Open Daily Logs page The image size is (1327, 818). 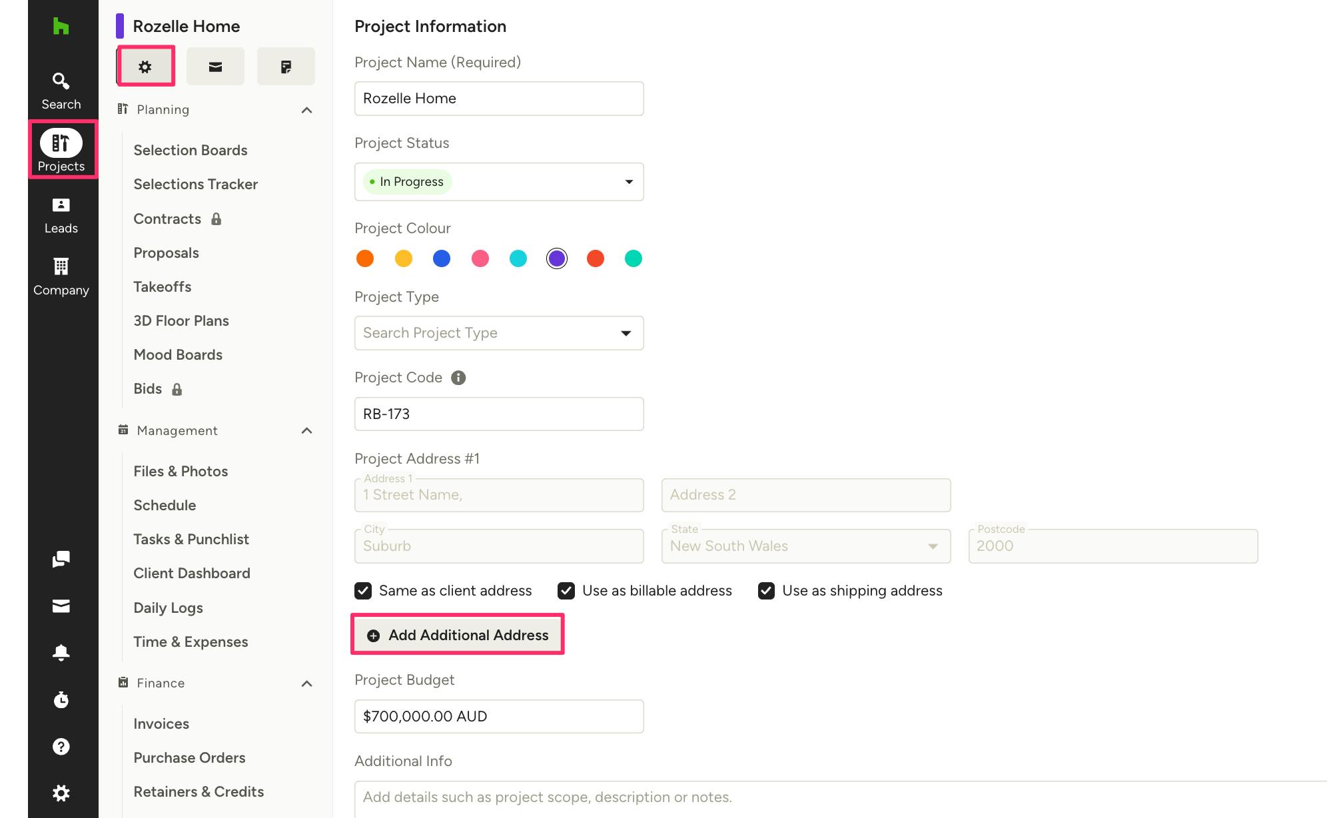click(168, 608)
